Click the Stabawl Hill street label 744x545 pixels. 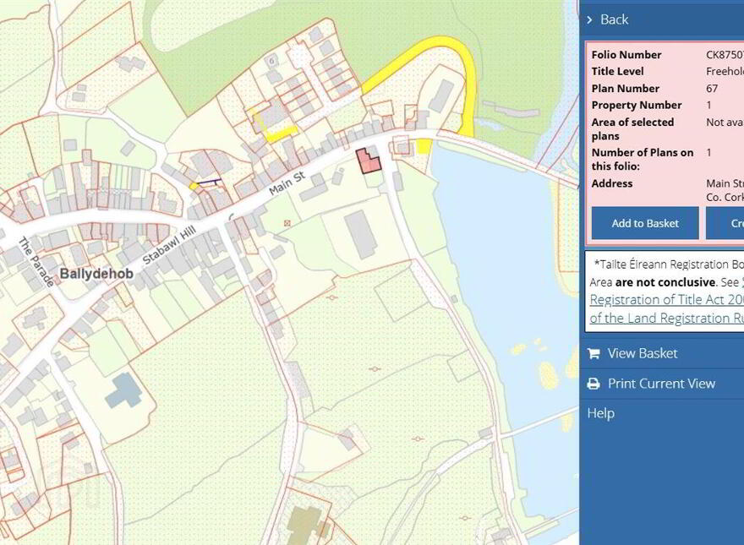169,246
